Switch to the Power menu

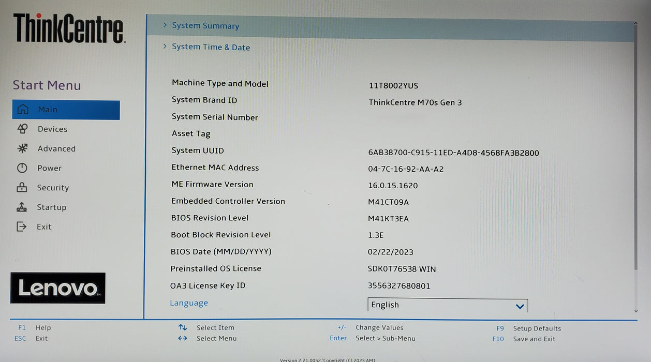(x=49, y=168)
